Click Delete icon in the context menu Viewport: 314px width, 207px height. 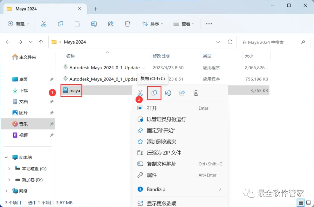[196, 93]
